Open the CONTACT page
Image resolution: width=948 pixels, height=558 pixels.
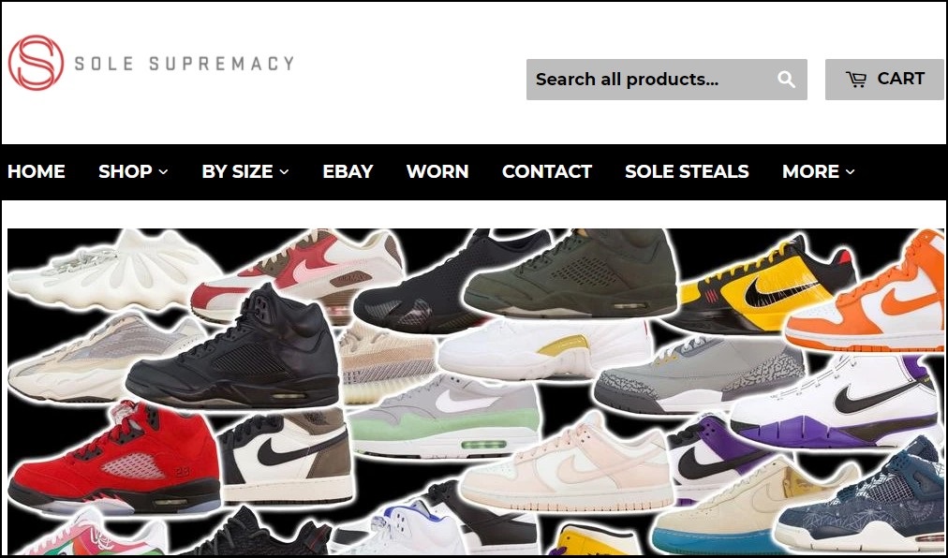546,171
